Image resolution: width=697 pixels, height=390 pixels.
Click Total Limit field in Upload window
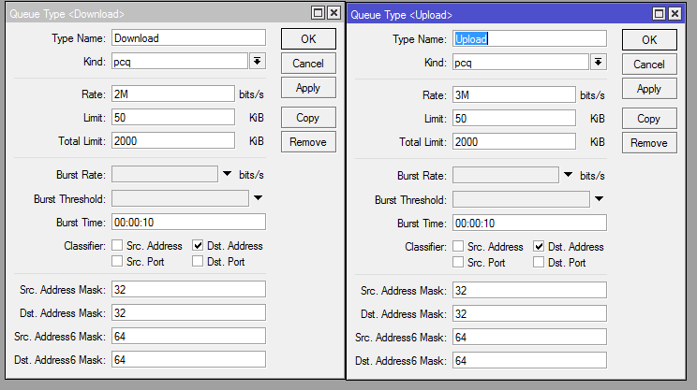click(514, 142)
